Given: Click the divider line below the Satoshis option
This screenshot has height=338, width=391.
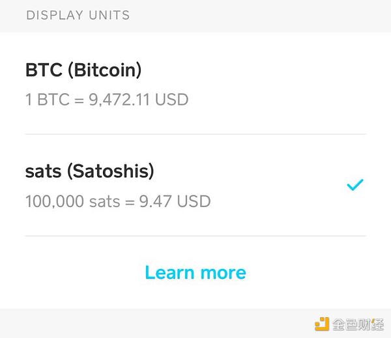Looking at the screenshot, I should pyautogui.click(x=195, y=236).
